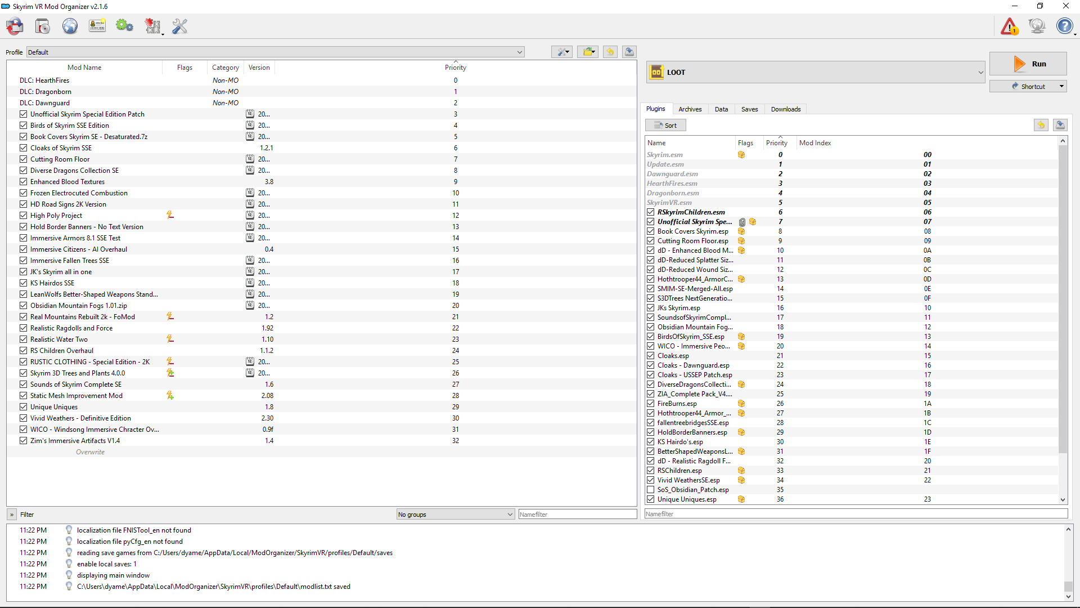This screenshot has height=608, width=1080.
Task: Click the Run button
Action: click(1028, 64)
